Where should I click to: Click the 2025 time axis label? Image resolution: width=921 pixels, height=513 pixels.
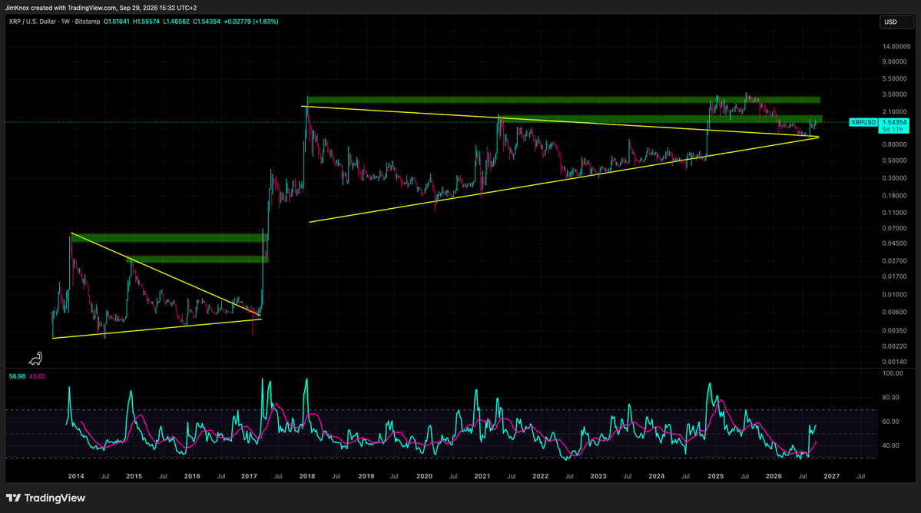[715, 476]
